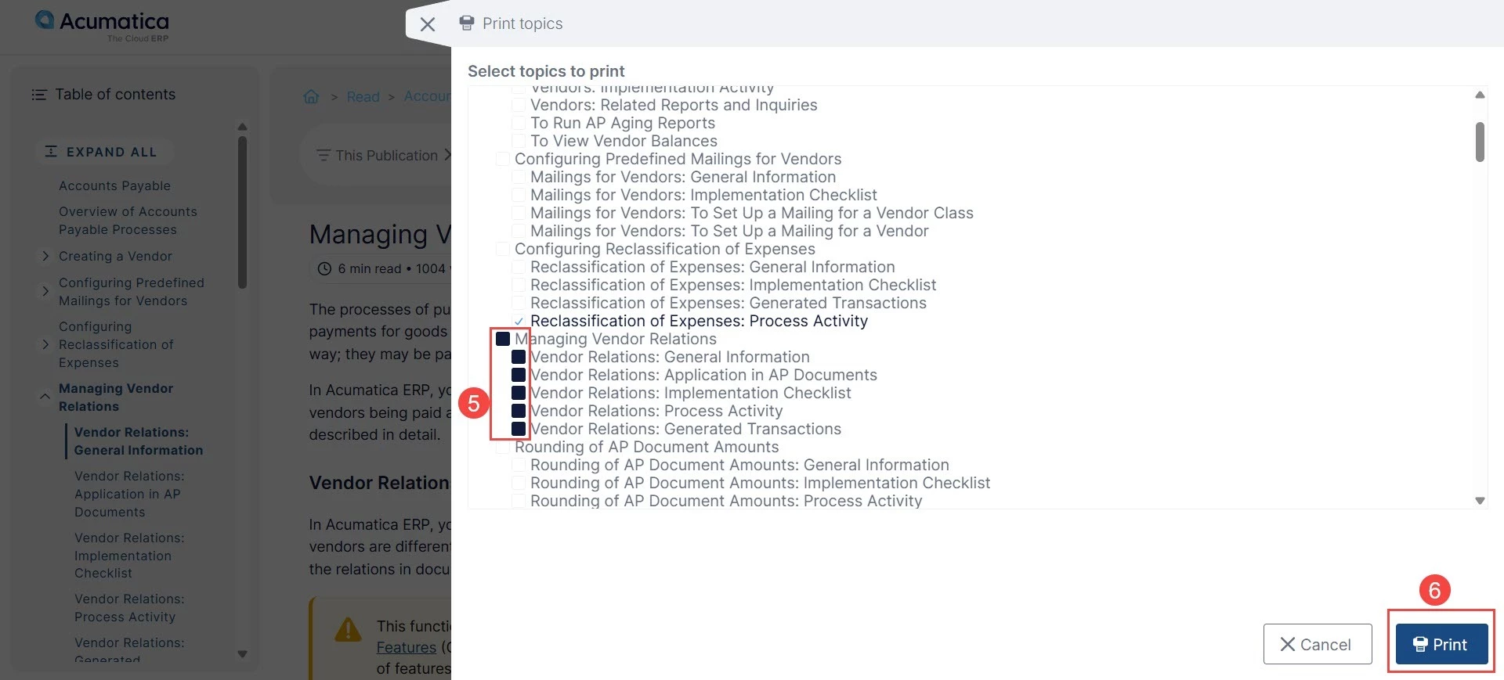Check Rounding of AP Document Amounts checkbox
This screenshot has height=680, width=1504.
pos(503,448)
